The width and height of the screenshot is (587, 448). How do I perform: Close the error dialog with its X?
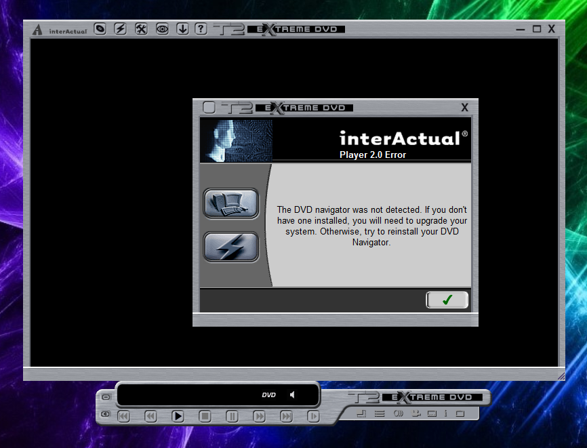[x=464, y=108]
